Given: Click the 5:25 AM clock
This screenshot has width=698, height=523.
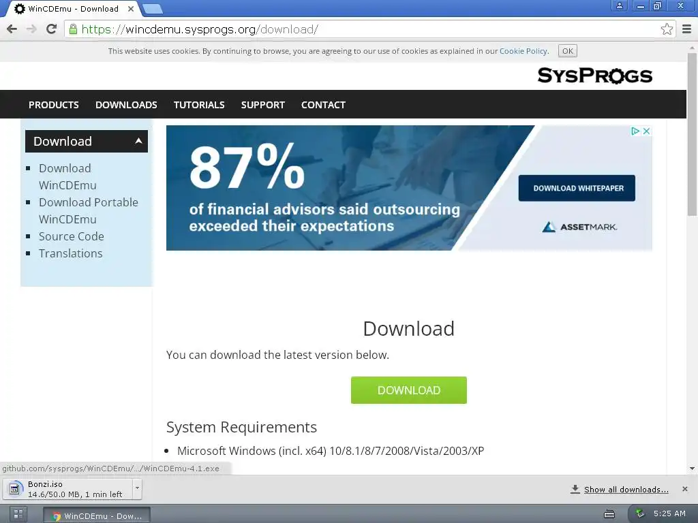Looking at the screenshot, I should pos(669,513).
